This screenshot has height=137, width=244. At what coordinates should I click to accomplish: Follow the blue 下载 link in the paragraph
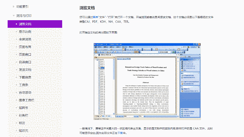pyautogui.click(x=120, y=133)
